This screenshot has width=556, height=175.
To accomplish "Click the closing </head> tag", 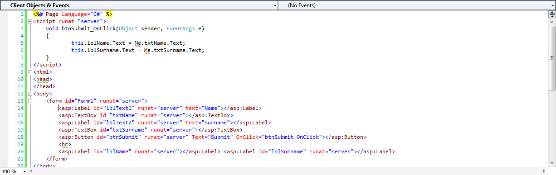I will tap(44, 86).
